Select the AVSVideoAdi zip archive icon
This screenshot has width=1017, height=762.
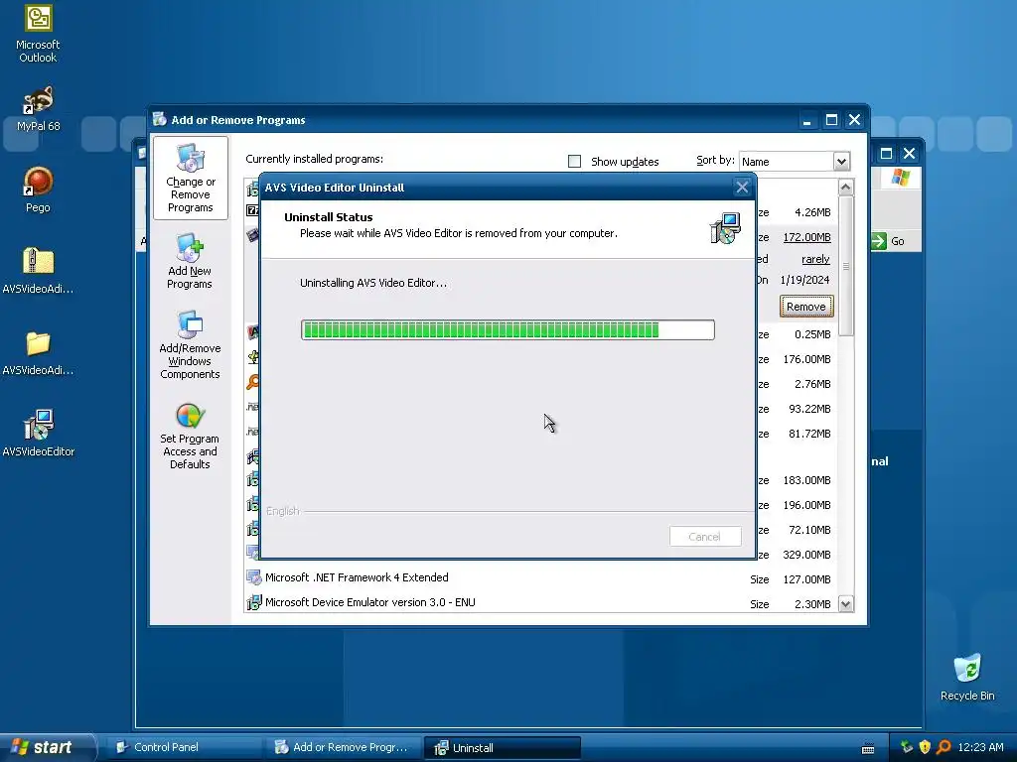(38, 271)
